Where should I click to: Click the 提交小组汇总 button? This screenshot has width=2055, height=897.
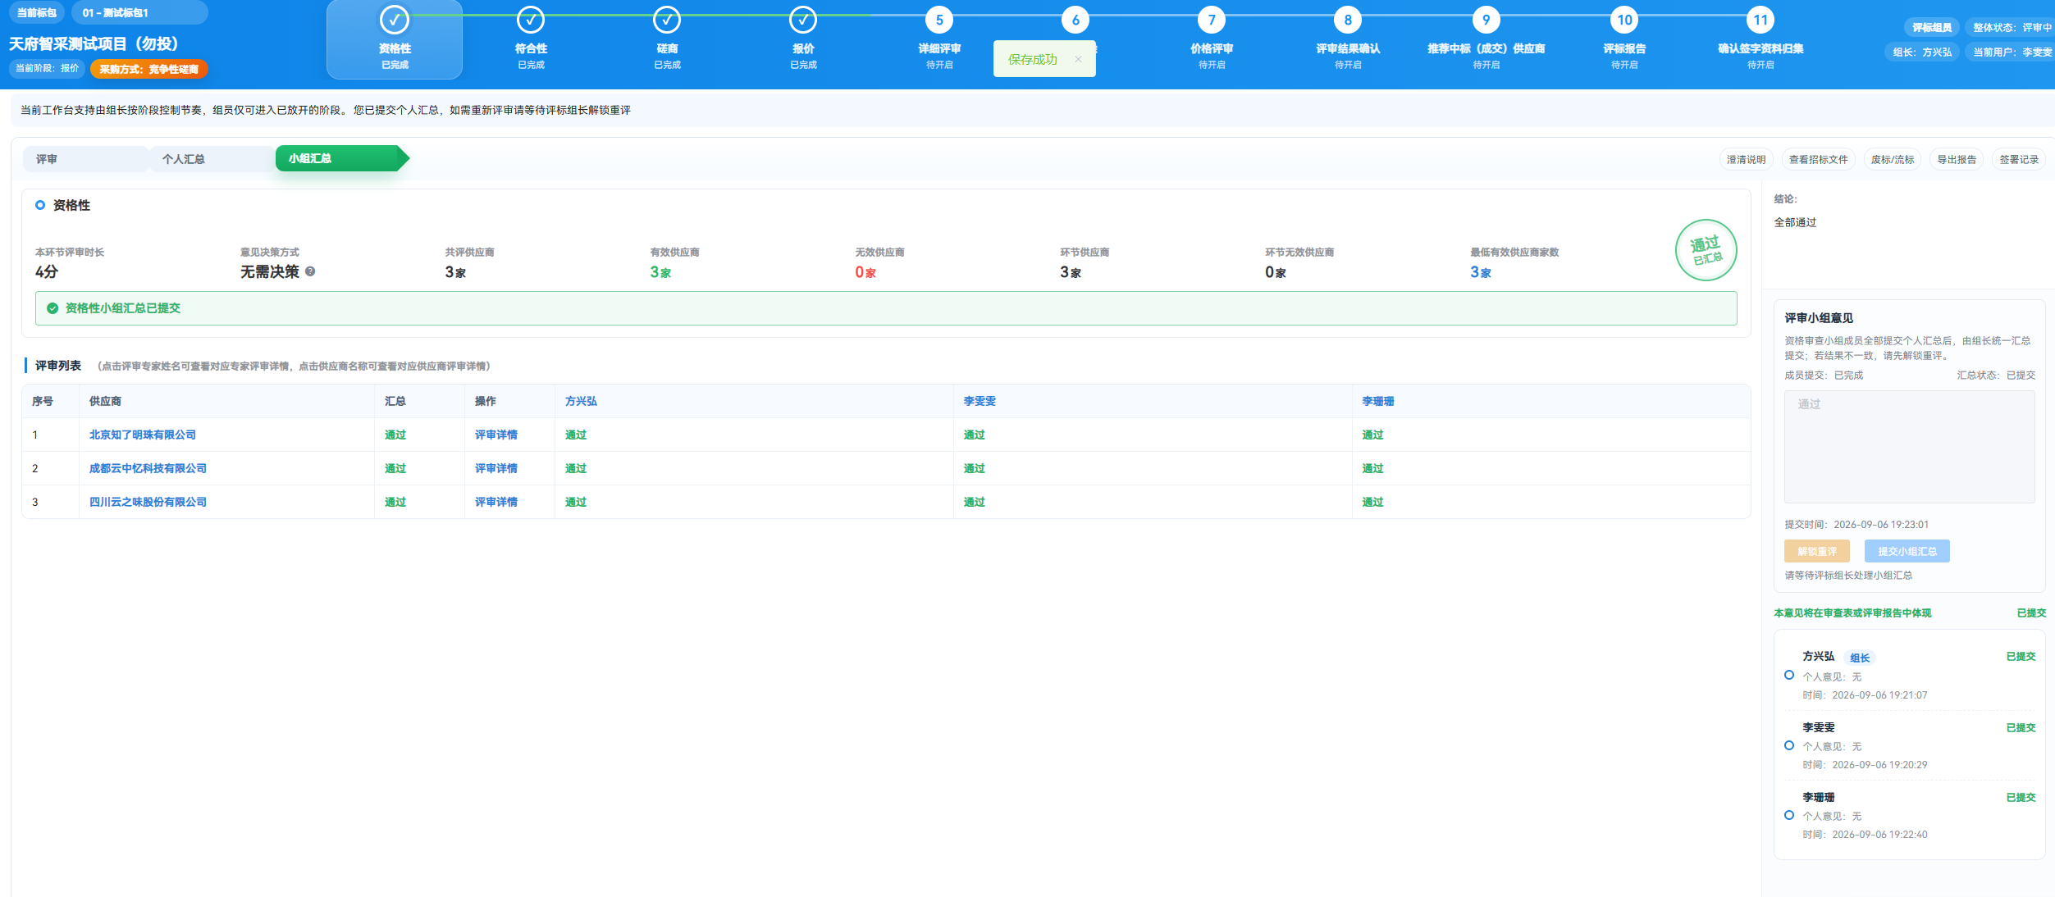[x=1907, y=551]
